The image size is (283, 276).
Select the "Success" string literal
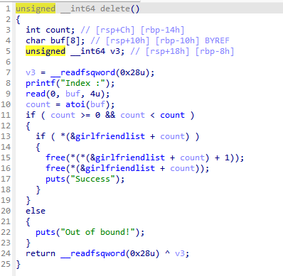point(92,179)
